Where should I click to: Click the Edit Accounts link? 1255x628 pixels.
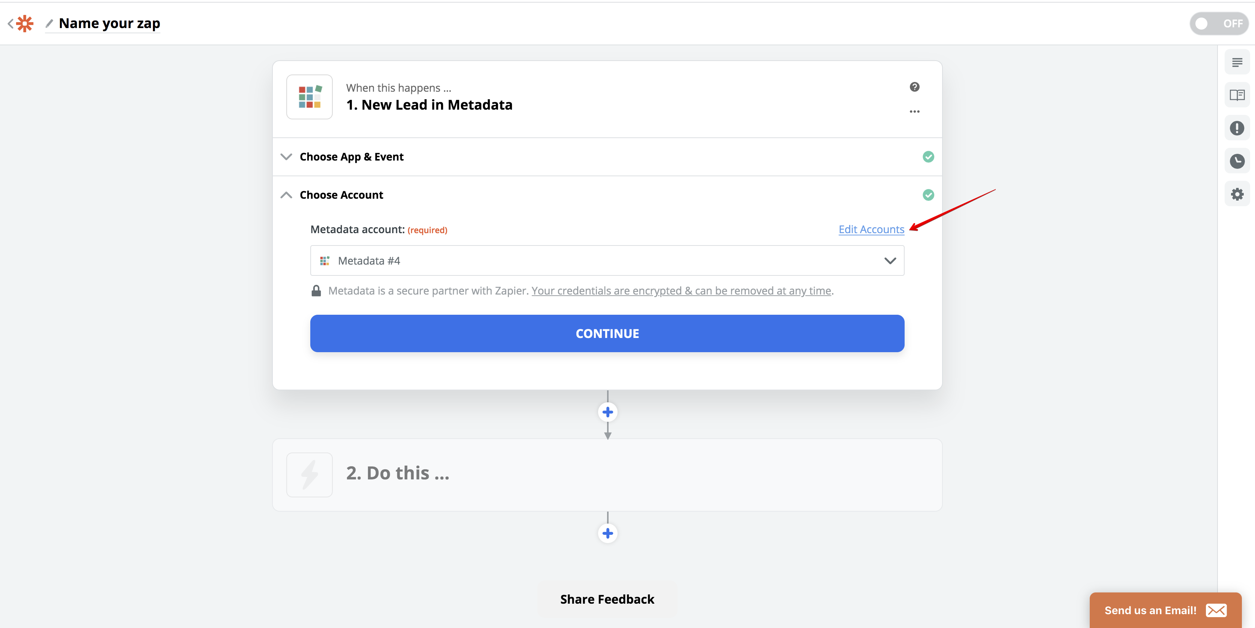tap(871, 229)
